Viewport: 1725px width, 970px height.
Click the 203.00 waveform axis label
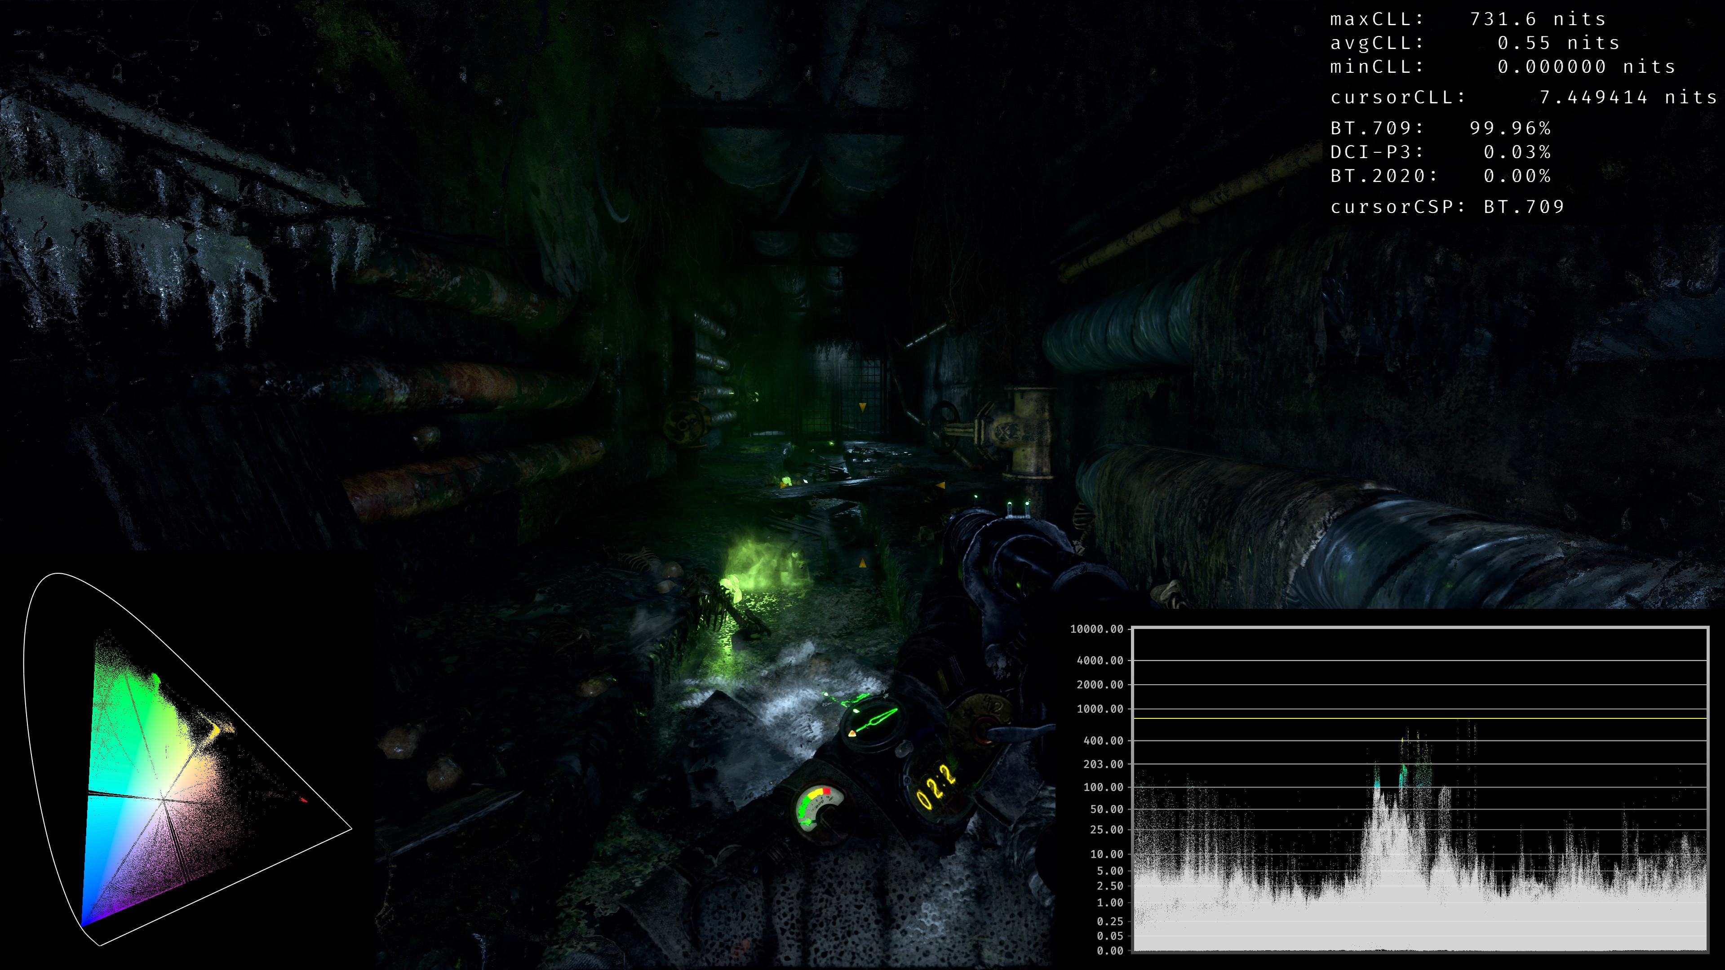(x=1103, y=764)
